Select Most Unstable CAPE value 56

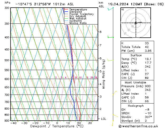click(147, 97)
